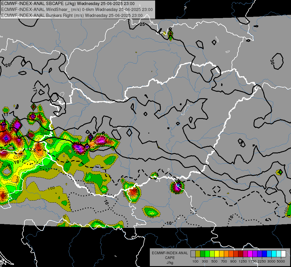This screenshot has height=267, width=291.
Task: Click the 20 shear contour label
Action: tap(8, 65)
